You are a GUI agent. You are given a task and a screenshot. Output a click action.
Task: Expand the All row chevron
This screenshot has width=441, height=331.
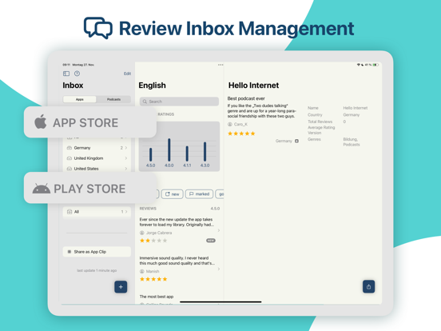126,212
